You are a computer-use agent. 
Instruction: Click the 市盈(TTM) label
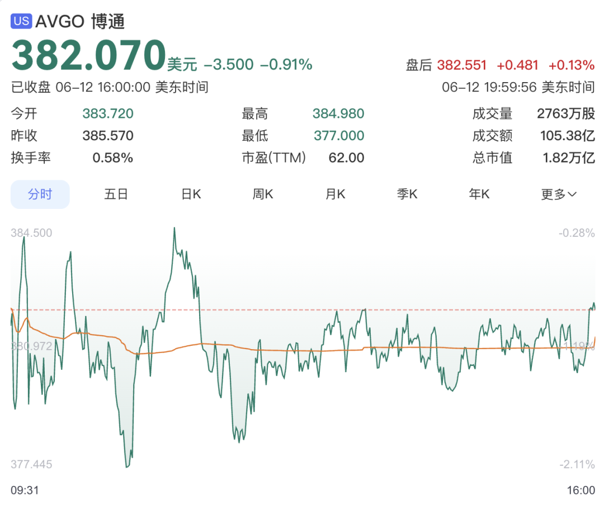tap(274, 158)
